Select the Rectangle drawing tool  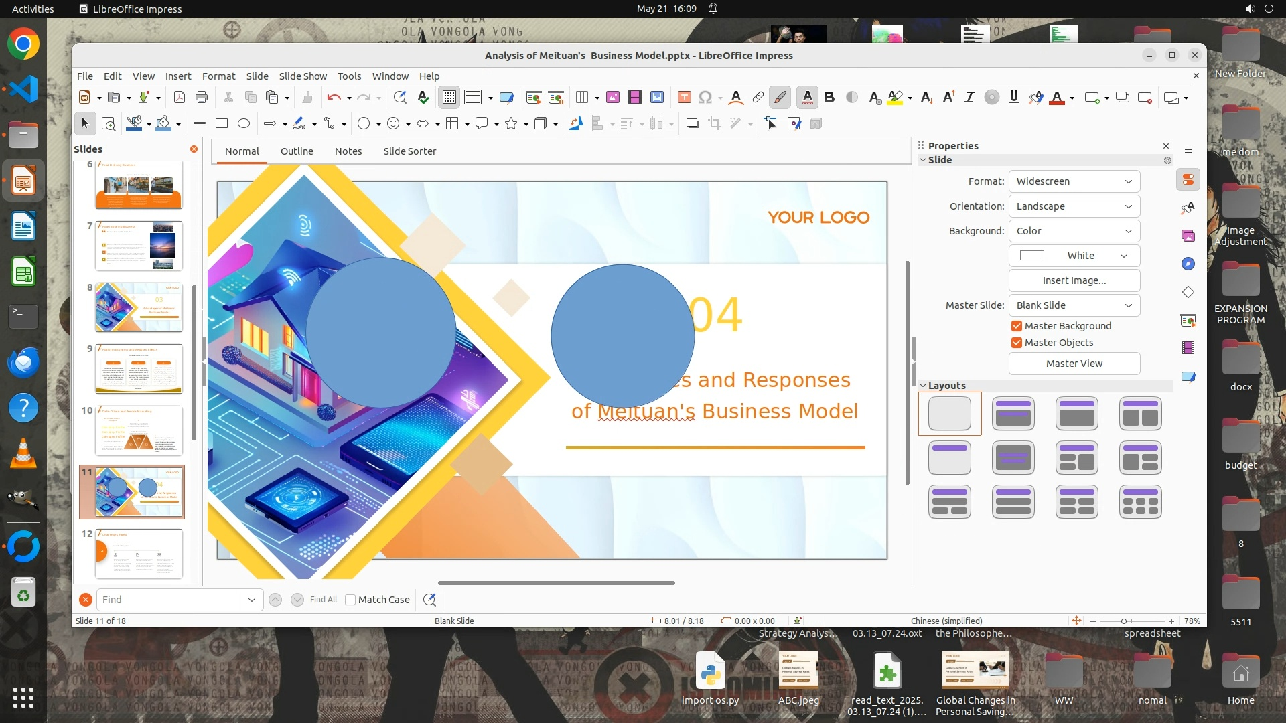pyautogui.click(x=222, y=123)
